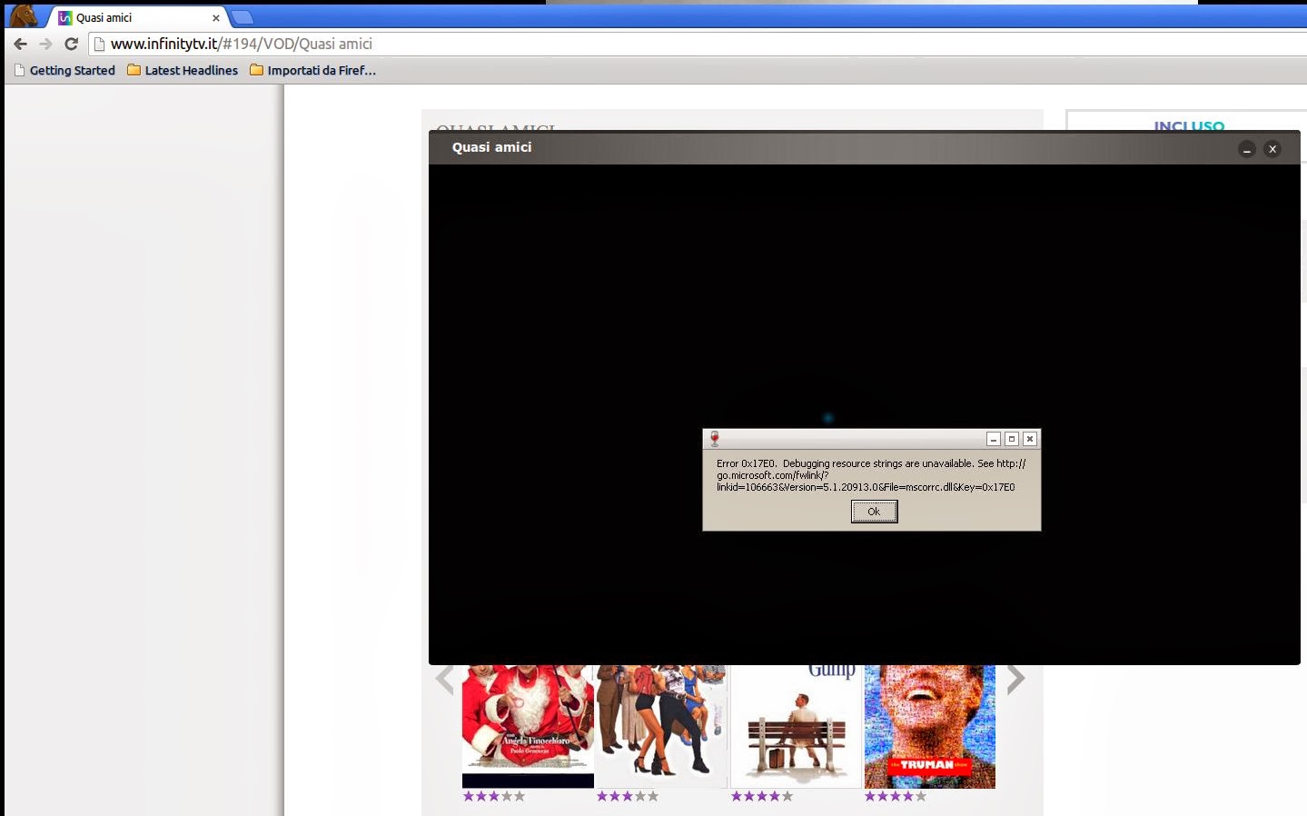Screen dimensions: 1307x816
Task: Show next movies with right carousel arrow
Action: pyautogui.click(x=1015, y=678)
